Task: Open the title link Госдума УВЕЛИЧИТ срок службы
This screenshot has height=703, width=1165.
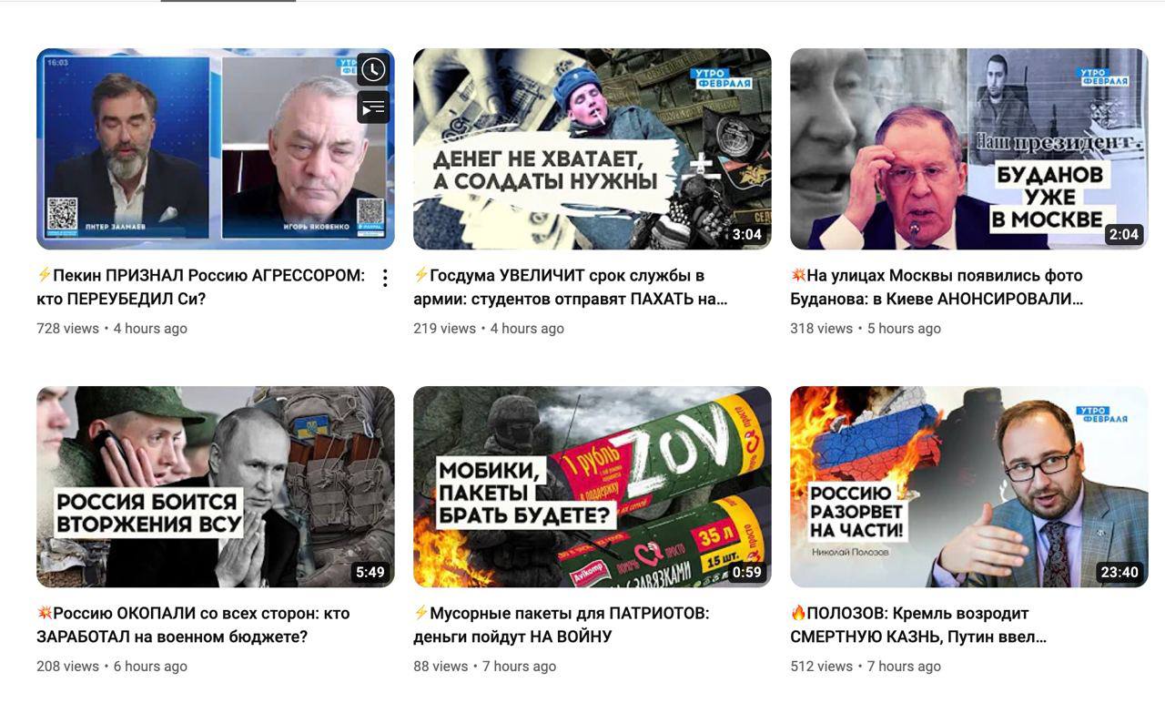Action: (571, 287)
